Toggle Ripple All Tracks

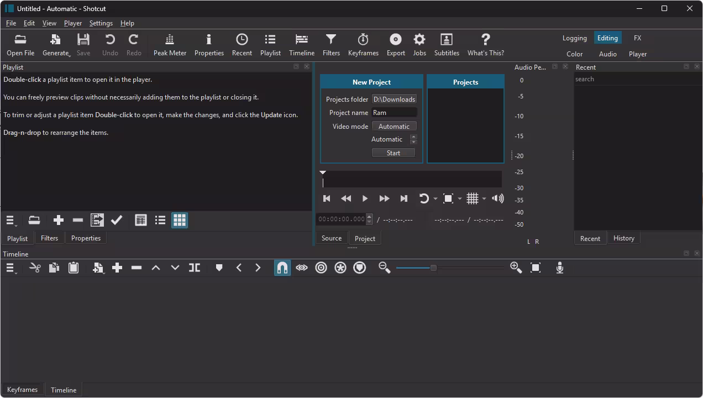340,268
